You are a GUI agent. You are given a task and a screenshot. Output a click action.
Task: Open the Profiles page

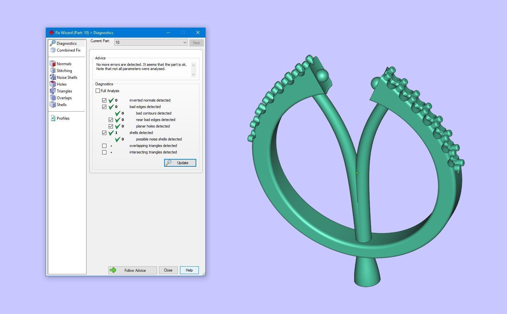(x=63, y=118)
